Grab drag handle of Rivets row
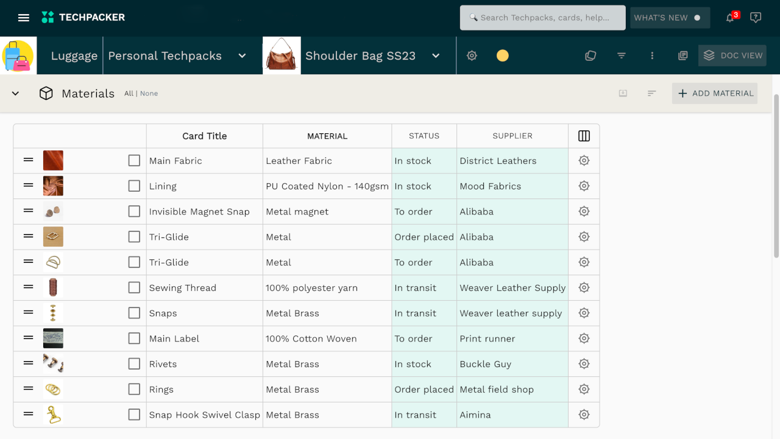 coord(28,363)
